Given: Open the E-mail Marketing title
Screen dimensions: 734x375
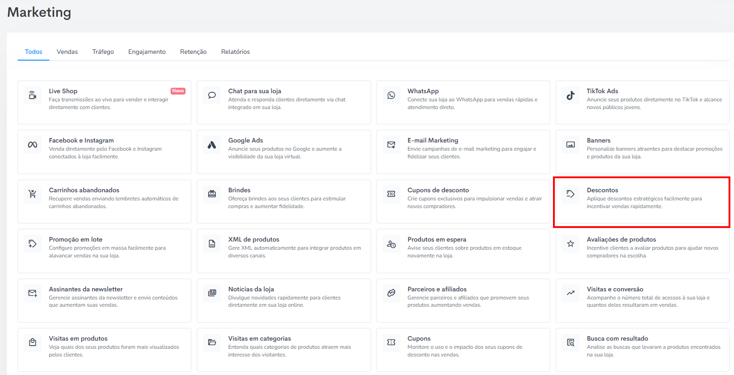Looking at the screenshot, I should click(x=433, y=140).
